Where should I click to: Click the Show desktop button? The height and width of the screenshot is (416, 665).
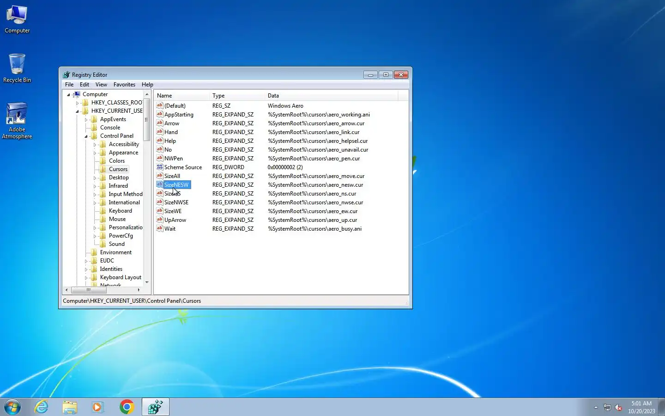662,407
